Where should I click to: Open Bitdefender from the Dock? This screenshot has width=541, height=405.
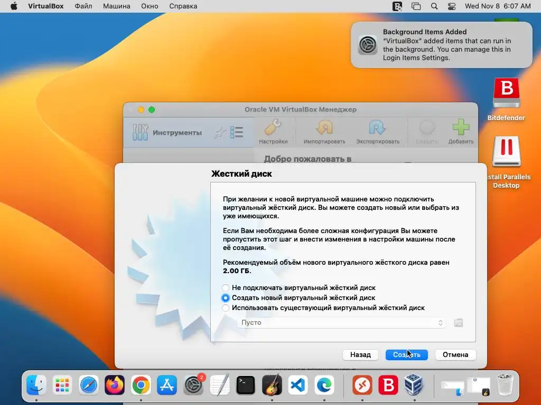pos(388,384)
